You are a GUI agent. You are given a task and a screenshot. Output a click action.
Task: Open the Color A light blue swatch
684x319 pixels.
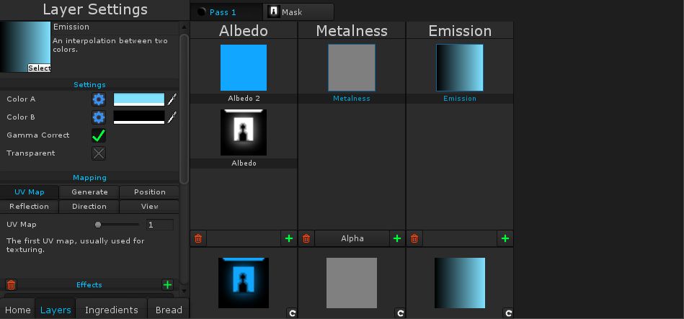tap(139, 99)
